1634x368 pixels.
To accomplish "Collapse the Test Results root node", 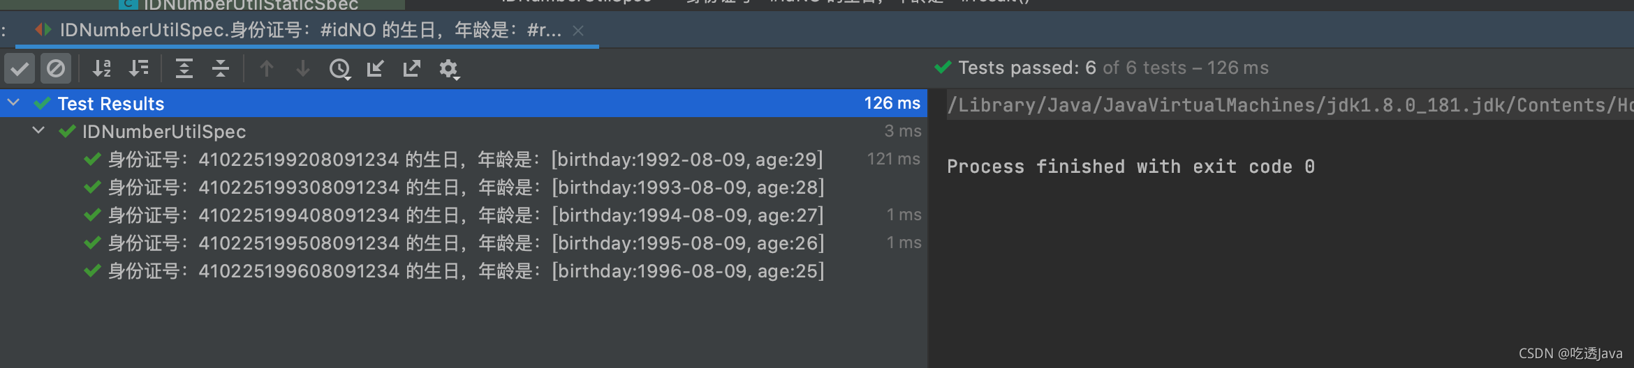I will click(x=13, y=103).
